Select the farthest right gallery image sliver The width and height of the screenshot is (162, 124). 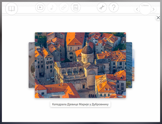click(133, 65)
